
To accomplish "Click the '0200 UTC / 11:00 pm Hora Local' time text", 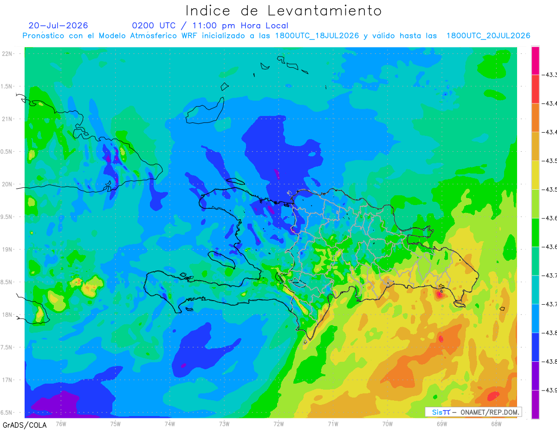I will pyautogui.click(x=210, y=26).
